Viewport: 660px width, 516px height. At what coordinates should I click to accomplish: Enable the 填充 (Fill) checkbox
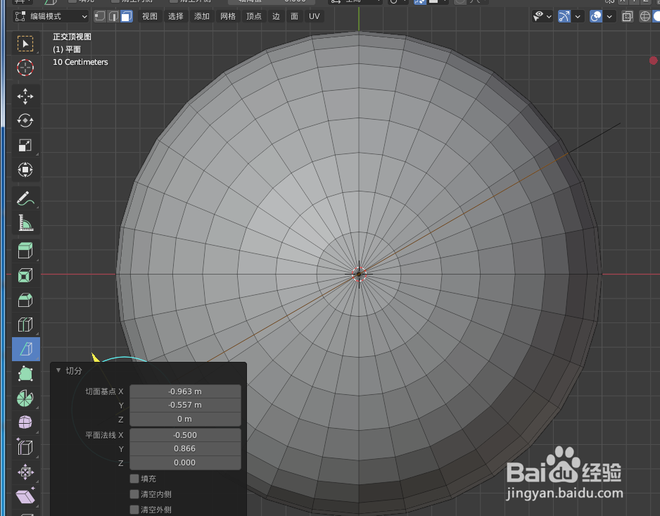pyautogui.click(x=134, y=479)
